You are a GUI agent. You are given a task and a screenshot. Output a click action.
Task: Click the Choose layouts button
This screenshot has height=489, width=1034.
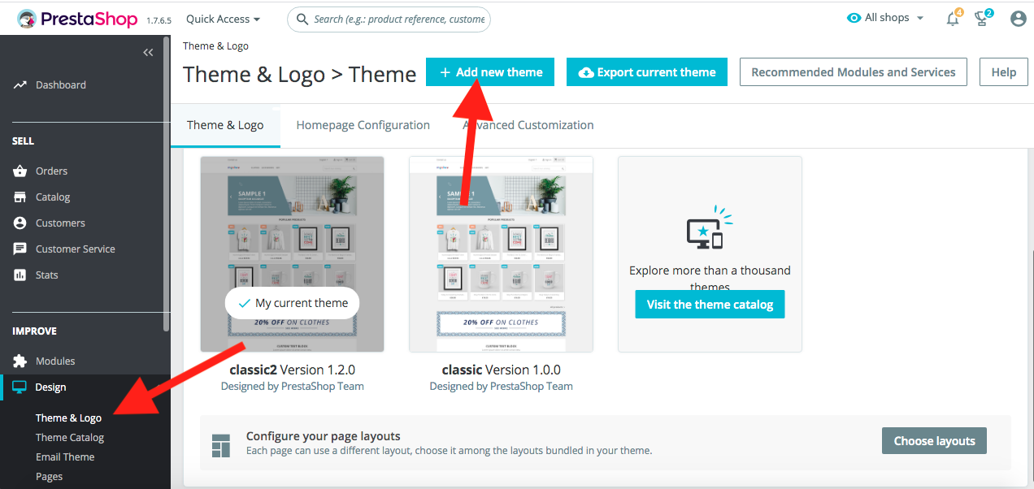[x=934, y=440]
